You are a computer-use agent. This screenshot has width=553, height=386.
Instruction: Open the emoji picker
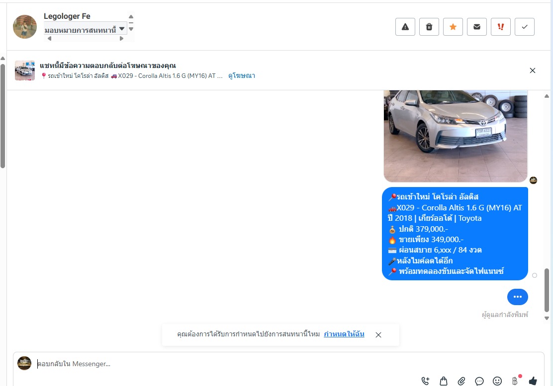click(x=497, y=381)
